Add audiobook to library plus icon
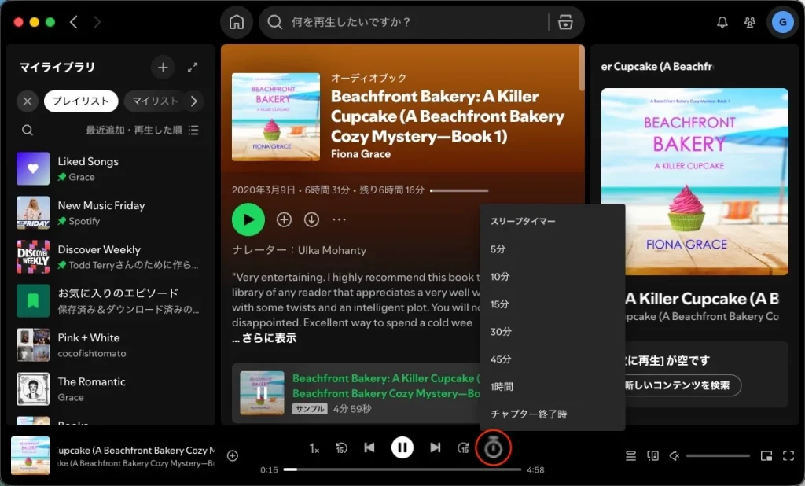The image size is (805, 486). point(284,220)
